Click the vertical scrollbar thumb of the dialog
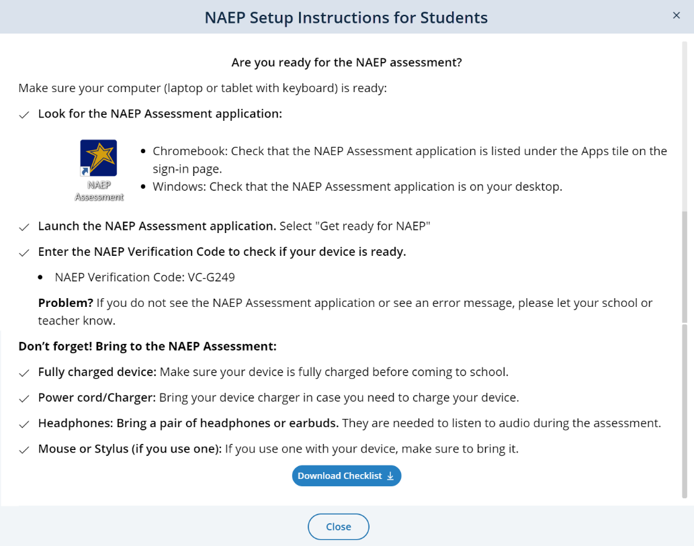Screen dimensions: 694x546 pyautogui.click(x=685, y=349)
